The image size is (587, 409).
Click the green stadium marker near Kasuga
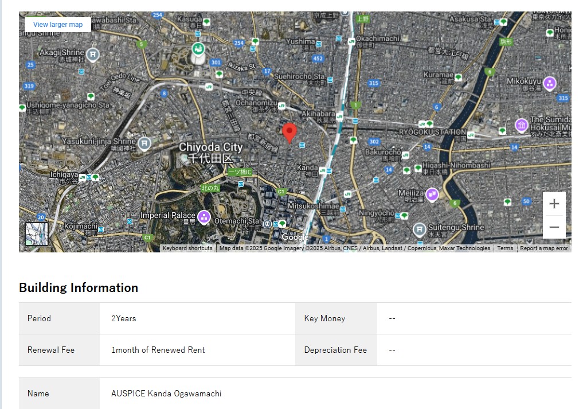198,49
